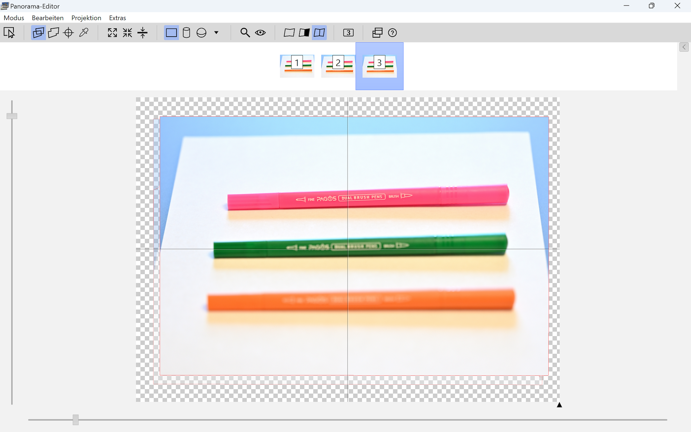
Task: Click the straighten horizon icon
Action: tap(142, 33)
